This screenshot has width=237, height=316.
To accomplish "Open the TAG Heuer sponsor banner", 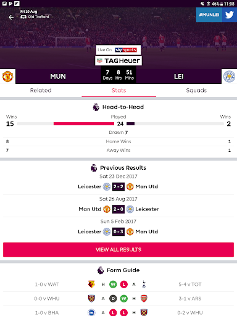I will pos(118,60).
